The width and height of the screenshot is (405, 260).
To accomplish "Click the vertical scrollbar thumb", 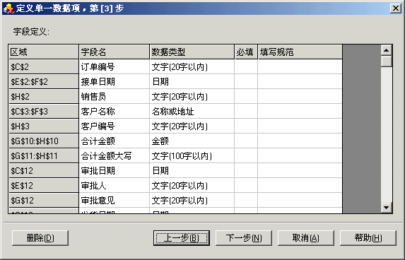I will 387,61.
